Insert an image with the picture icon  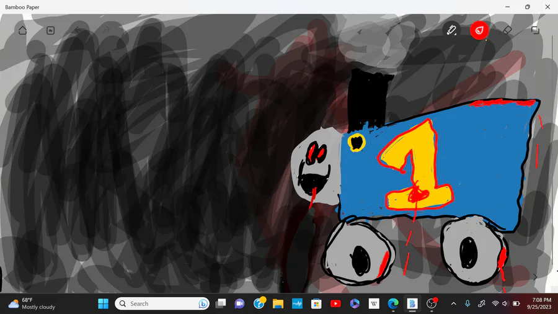(x=51, y=30)
